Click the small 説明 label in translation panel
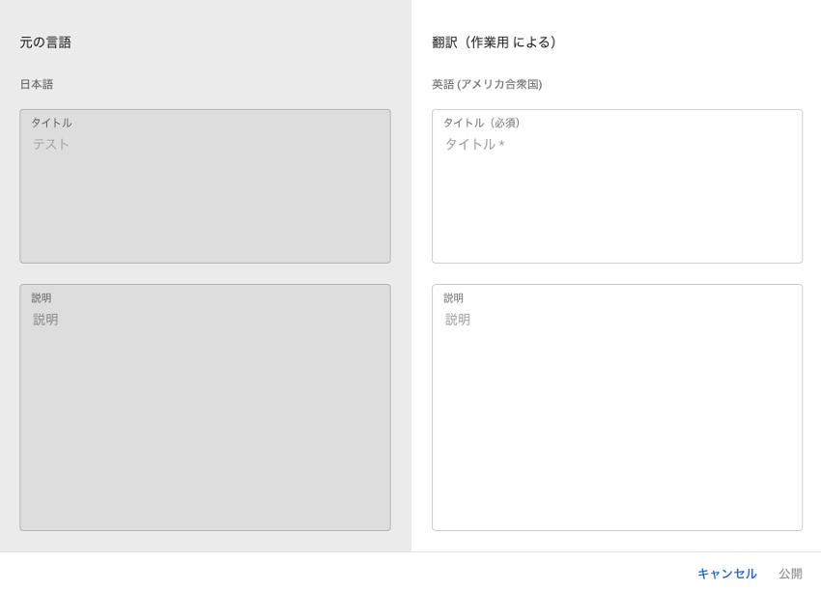 pos(453,298)
